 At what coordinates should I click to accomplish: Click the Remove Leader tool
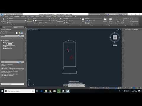69,23
